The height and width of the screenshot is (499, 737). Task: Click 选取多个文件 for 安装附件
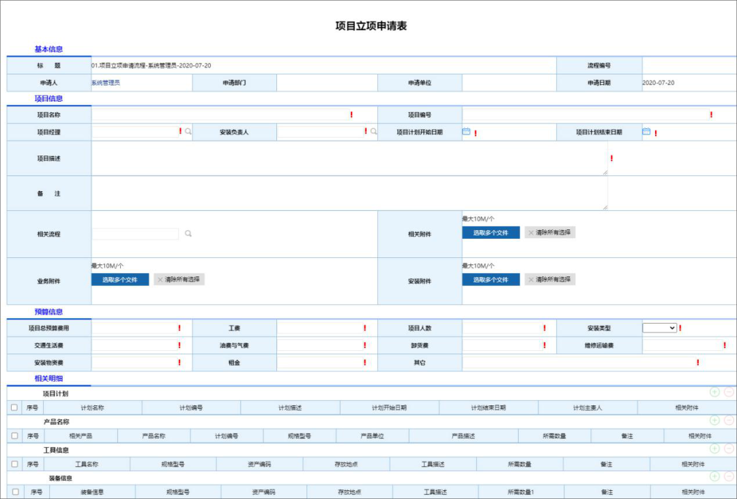coord(491,279)
